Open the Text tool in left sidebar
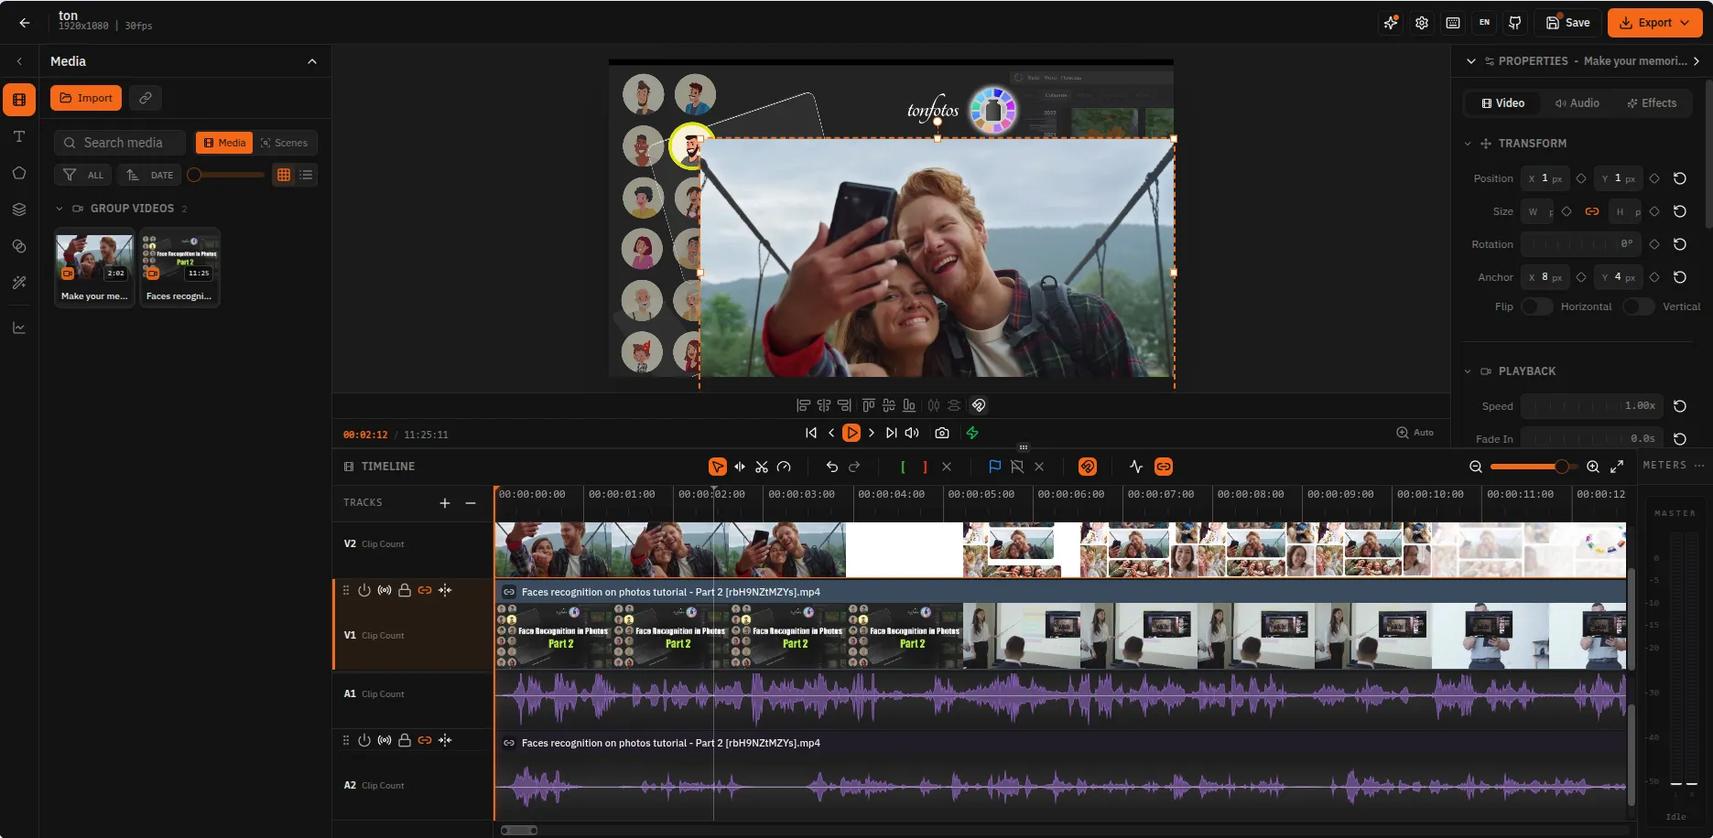The height and width of the screenshot is (838, 1713). (19, 136)
